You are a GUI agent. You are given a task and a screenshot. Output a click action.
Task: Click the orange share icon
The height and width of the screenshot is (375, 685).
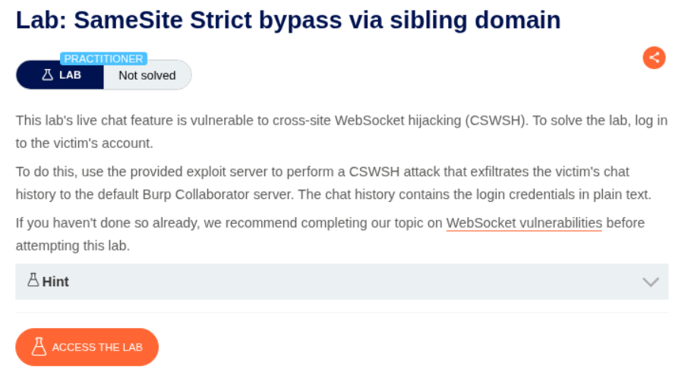[654, 58]
